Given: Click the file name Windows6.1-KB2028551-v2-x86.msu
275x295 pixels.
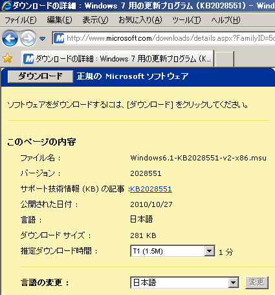Looking at the screenshot, I should 199,158.
